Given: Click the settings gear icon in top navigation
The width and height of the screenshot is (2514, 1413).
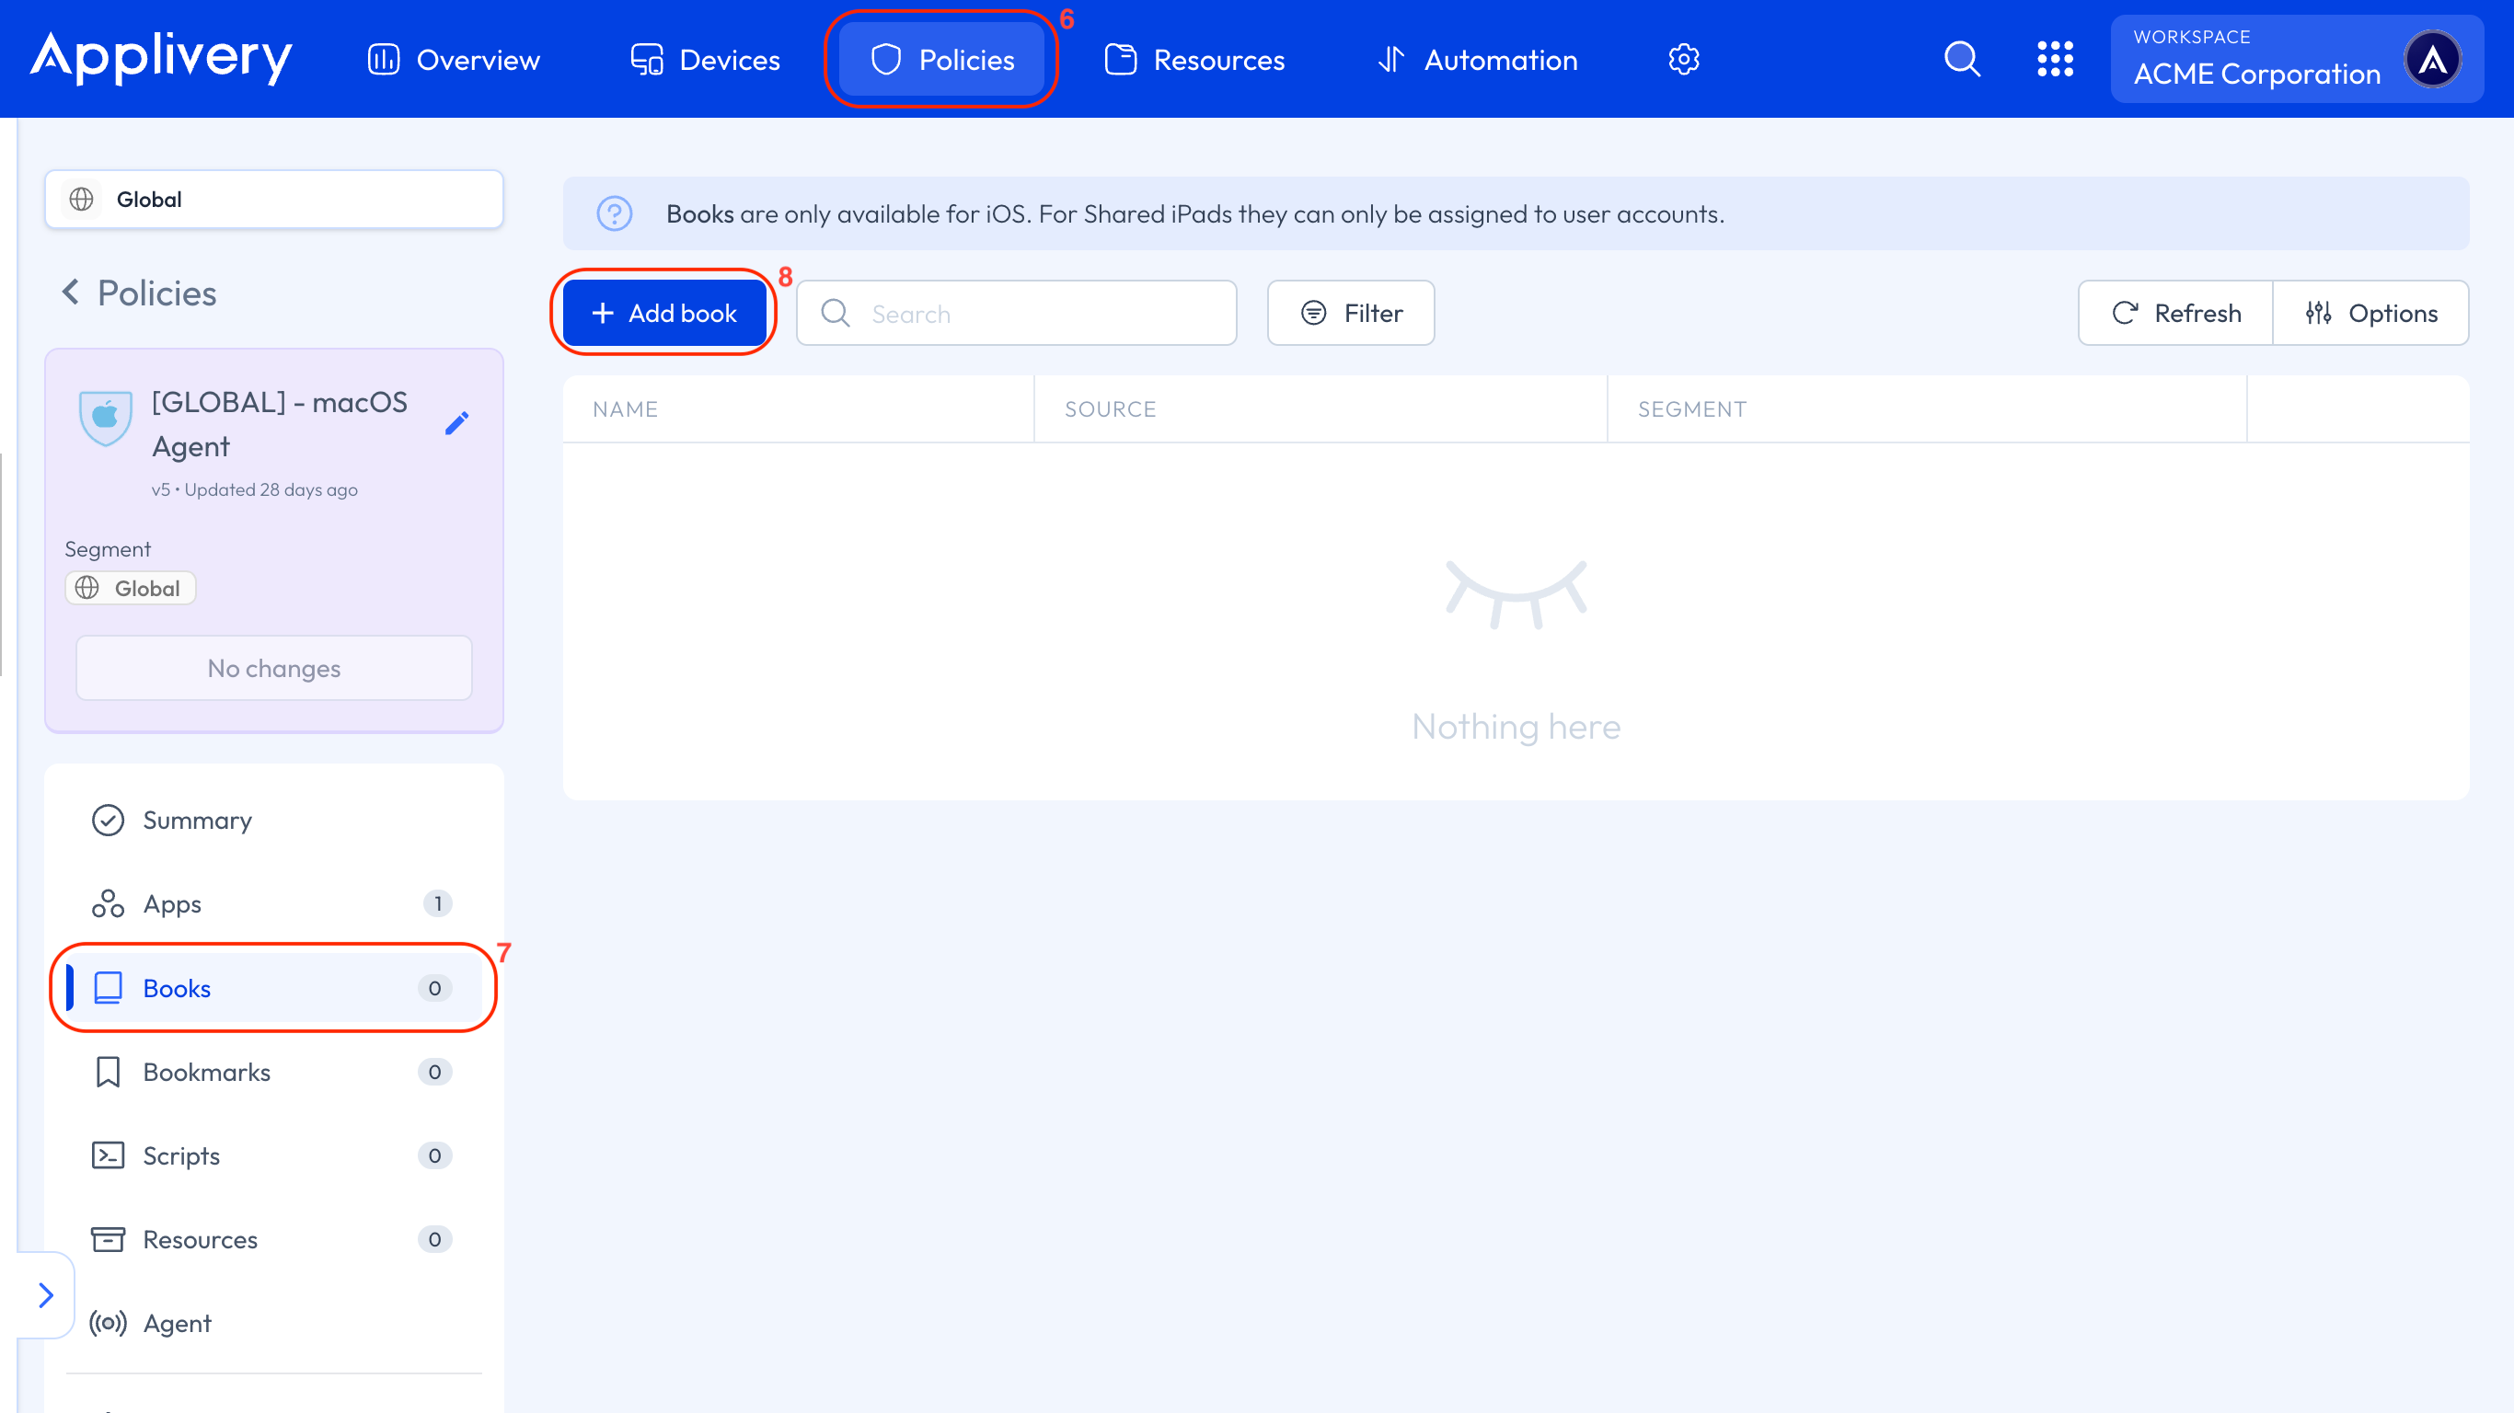Looking at the screenshot, I should 1683,60.
